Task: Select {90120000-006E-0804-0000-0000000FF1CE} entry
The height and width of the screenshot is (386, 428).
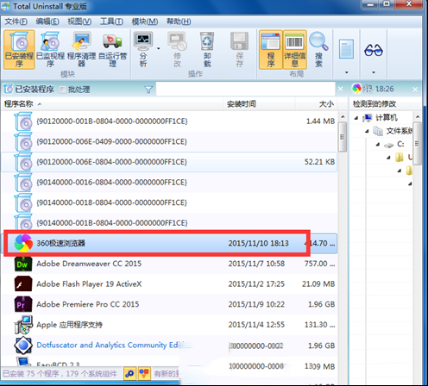Action: point(169,162)
